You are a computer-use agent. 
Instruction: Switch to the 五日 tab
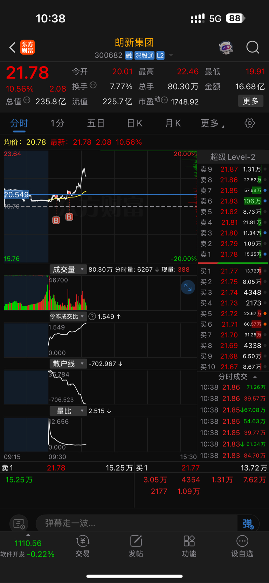96,123
